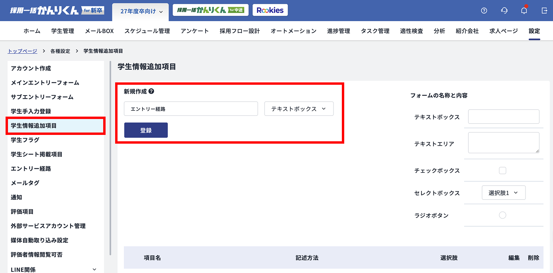Click the Rookies logo button
This screenshot has height=273, width=553.
click(x=270, y=10)
